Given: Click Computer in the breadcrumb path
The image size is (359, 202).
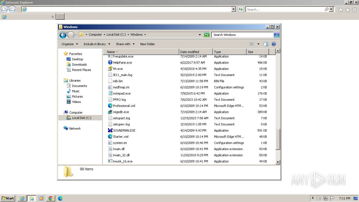Looking at the screenshot, I should click(95, 35).
